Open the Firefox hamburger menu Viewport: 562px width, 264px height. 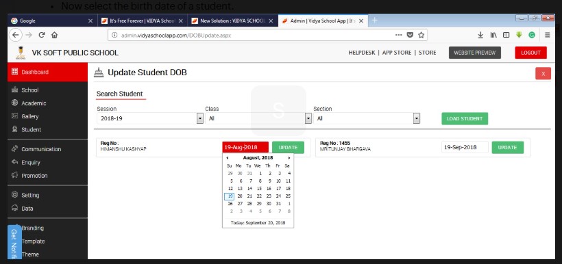click(x=548, y=35)
